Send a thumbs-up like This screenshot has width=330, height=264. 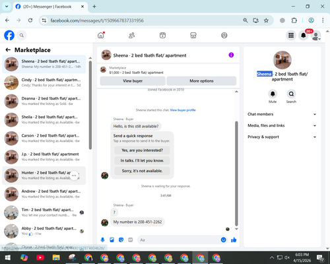(x=234, y=240)
